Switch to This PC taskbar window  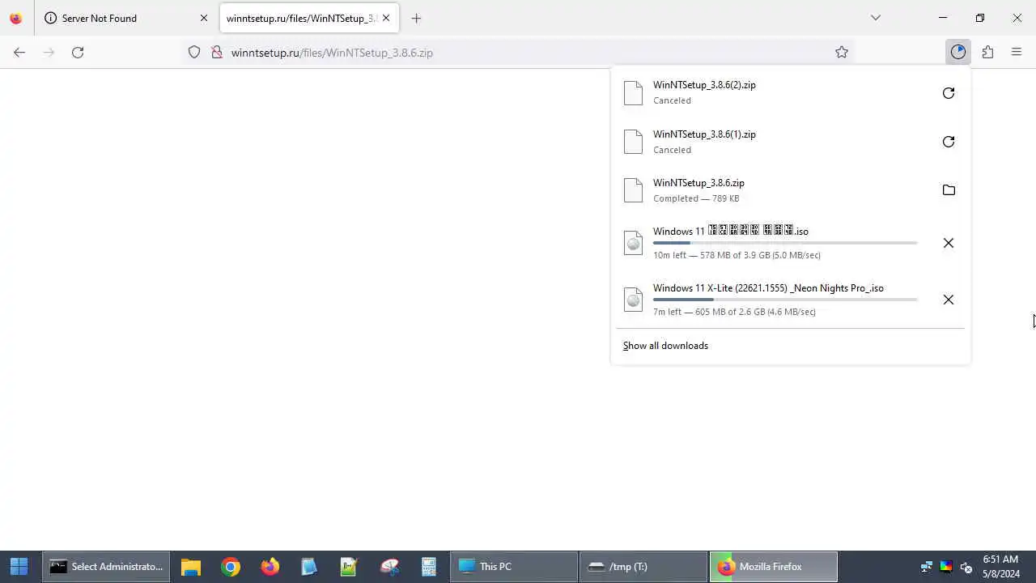(x=514, y=567)
